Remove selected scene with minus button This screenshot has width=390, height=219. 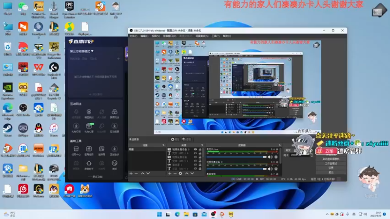click(x=136, y=173)
